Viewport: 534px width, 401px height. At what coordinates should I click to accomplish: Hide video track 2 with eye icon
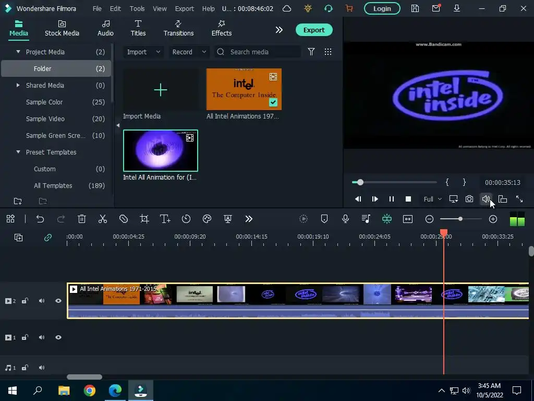click(x=58, y=301)
